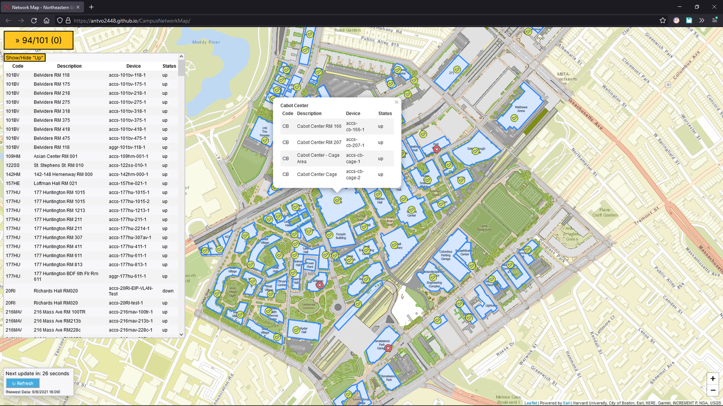Screen dimensions: 723x406
Task: Click the red X marker near Shillman Hall
Action: point(319,285)
